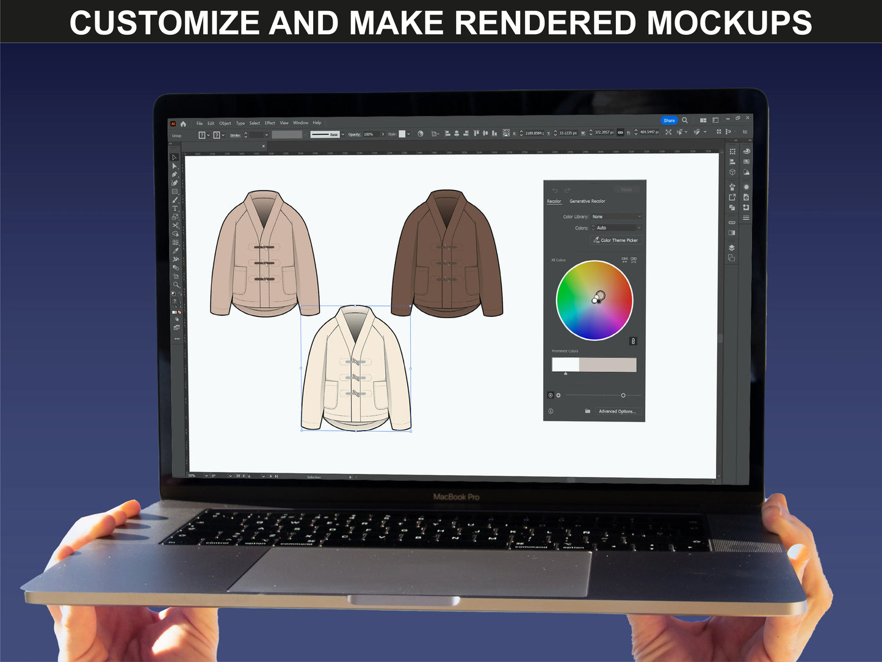Viewport: 882px width, 662px height.
Task: Click the Home icon in top bar
Action: click(183, 123)
